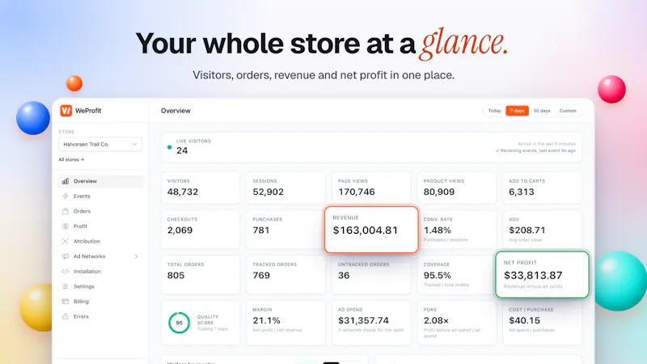
Task: Go to the Installation page
Action: tap(100, 272)
